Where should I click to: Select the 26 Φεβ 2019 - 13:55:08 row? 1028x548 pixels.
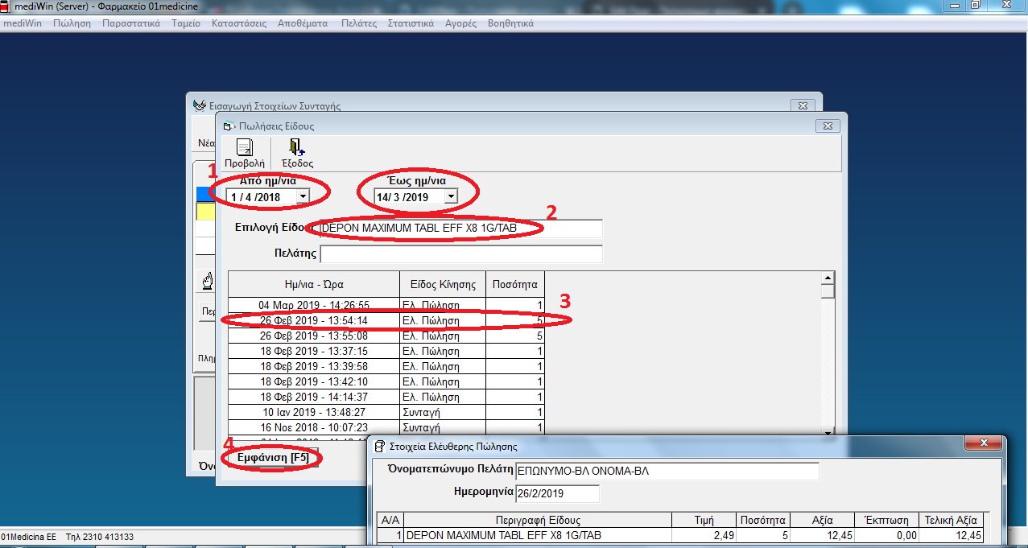coord(386,336)
